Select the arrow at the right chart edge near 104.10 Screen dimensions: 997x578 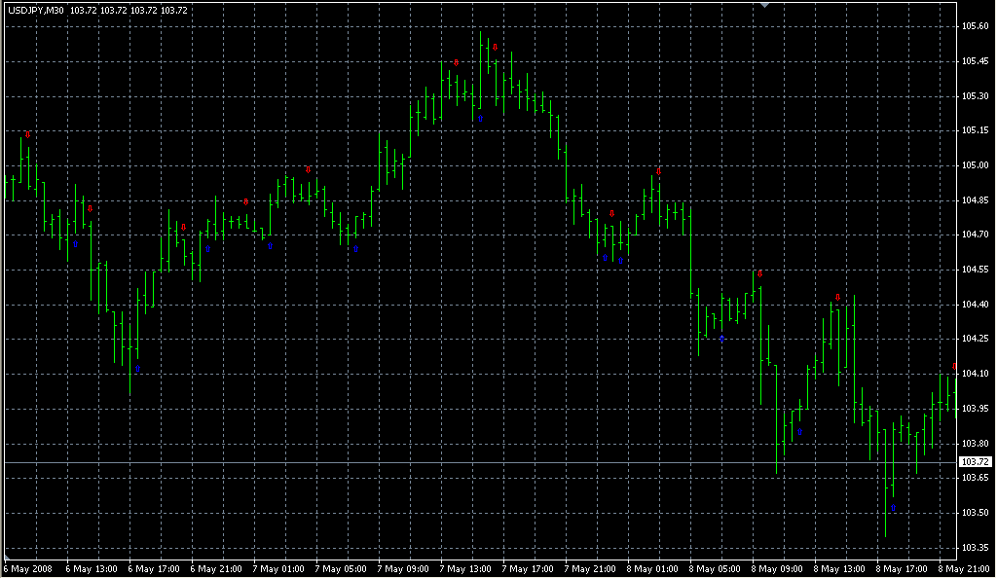click(954, 367)
